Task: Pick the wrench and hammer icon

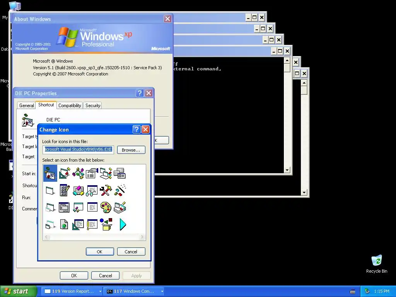Action: (x=106, y=190)
